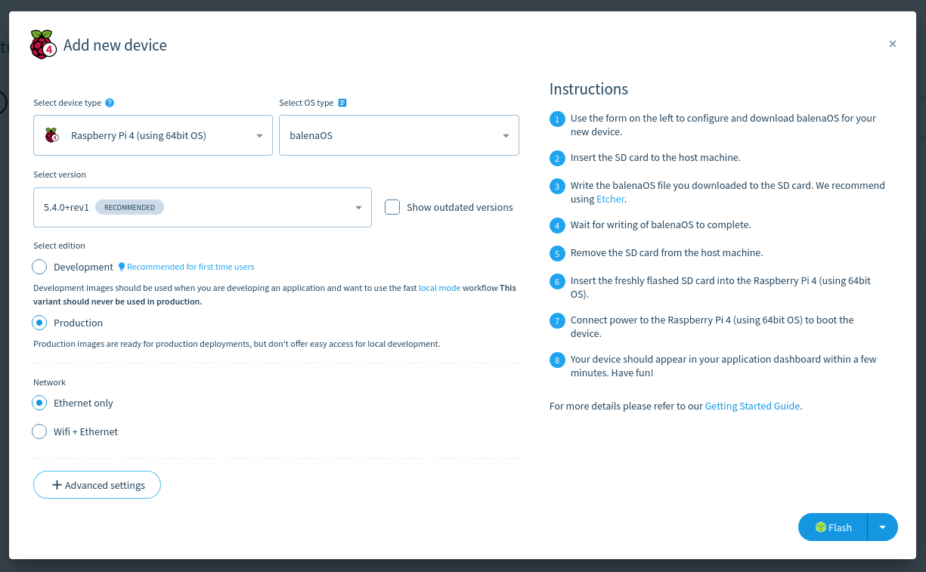This screenshot has height=572, width=926.
Task: Click the 'Insert the SD card to the host machine.' text
Action: pos(655,157)
